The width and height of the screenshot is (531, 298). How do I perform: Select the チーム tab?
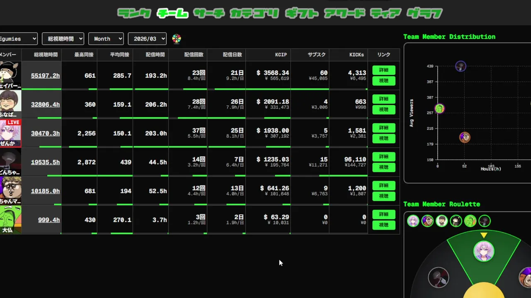click(x=173, y=13)
